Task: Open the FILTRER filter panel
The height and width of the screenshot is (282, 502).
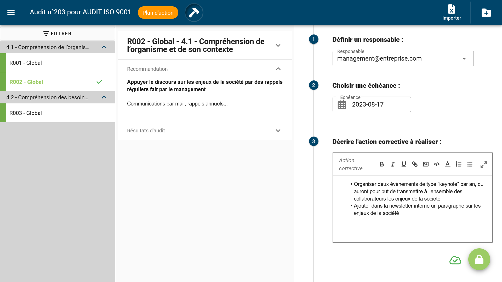Action: click(x=58, y=34)
